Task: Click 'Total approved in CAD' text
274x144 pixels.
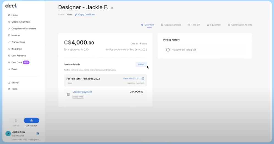Action: pyautogui.click(x=76, y=50)
